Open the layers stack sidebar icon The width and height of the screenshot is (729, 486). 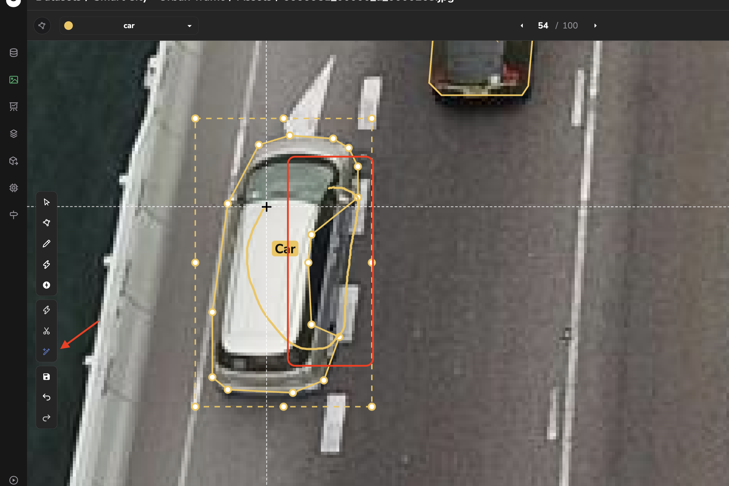coord(14,134)
